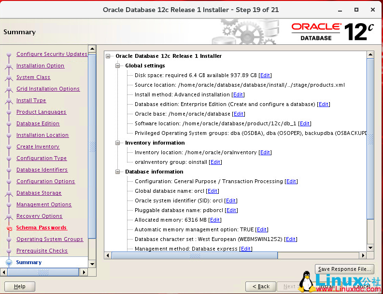The width and height of the screenshot is (383, 294).
Task: Click the Summary step circle icon
Action: pyautogui.click(x=9, y=263)
